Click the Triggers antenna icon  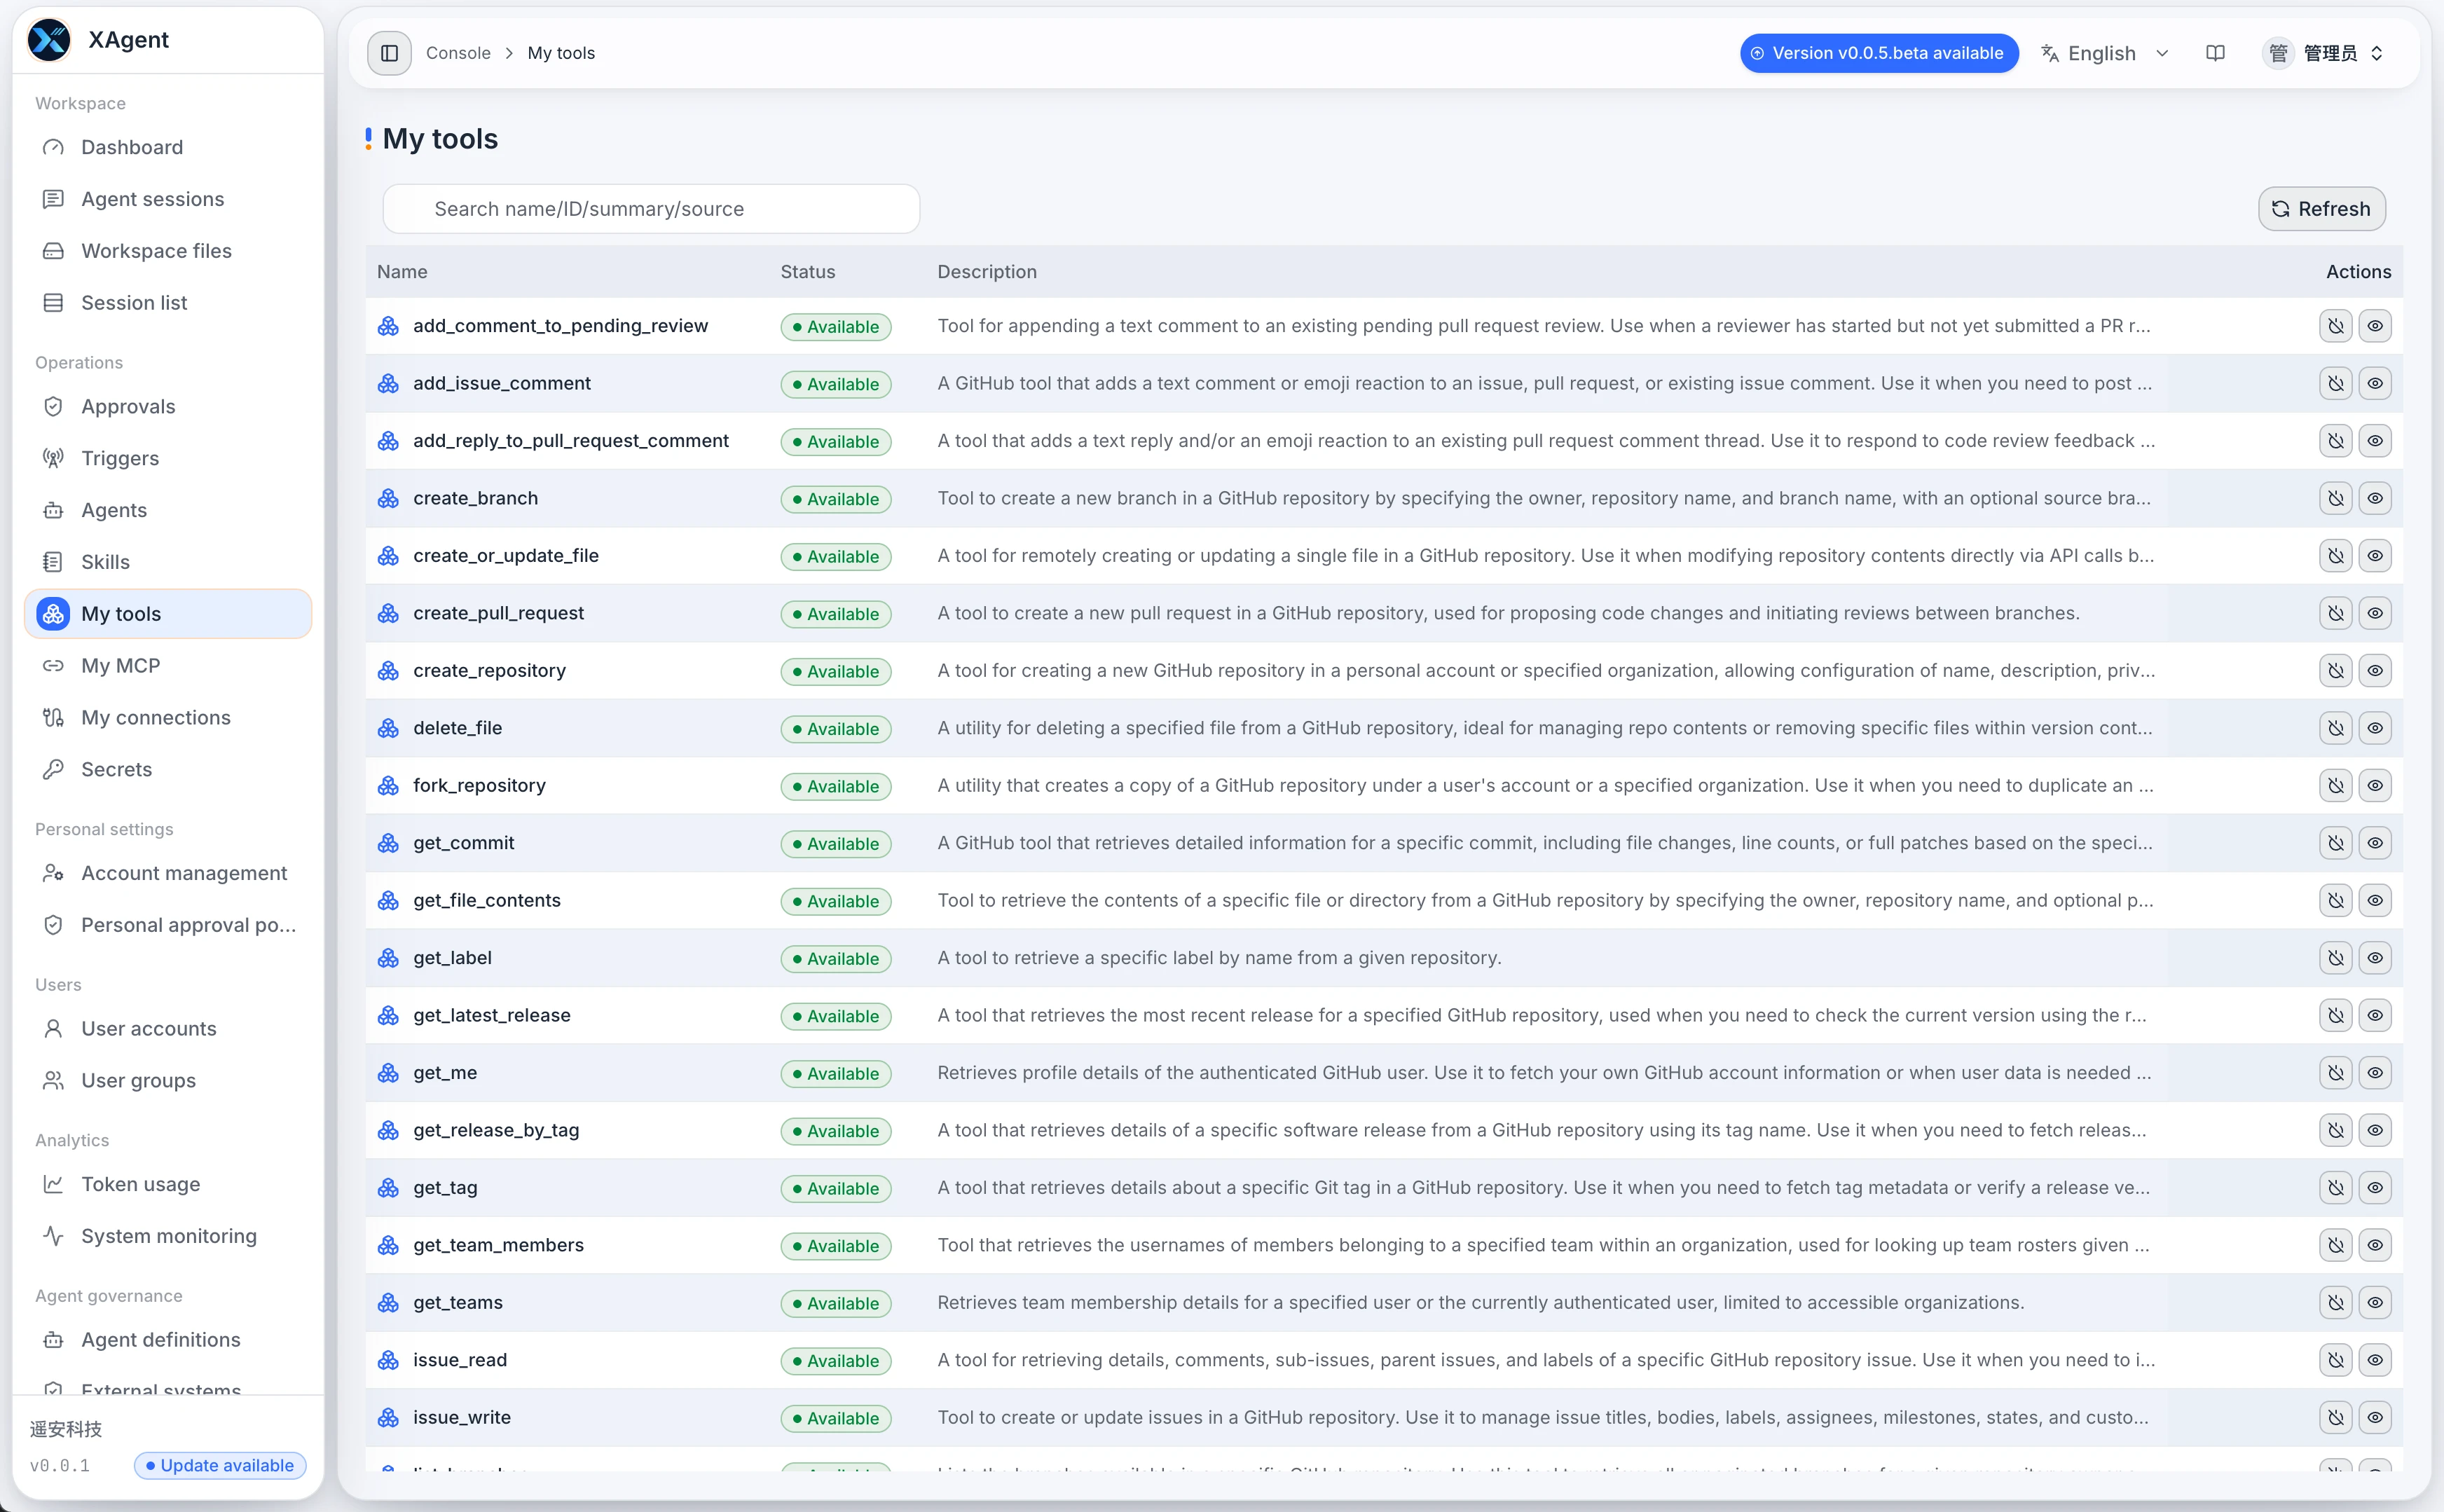click(x=53, y=458)
